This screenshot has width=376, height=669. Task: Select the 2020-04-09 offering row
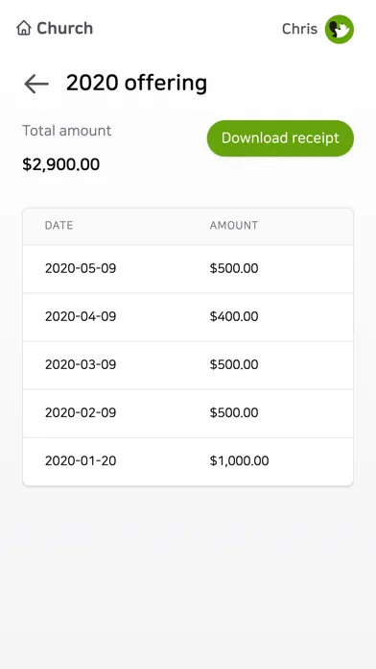[188, 317]
